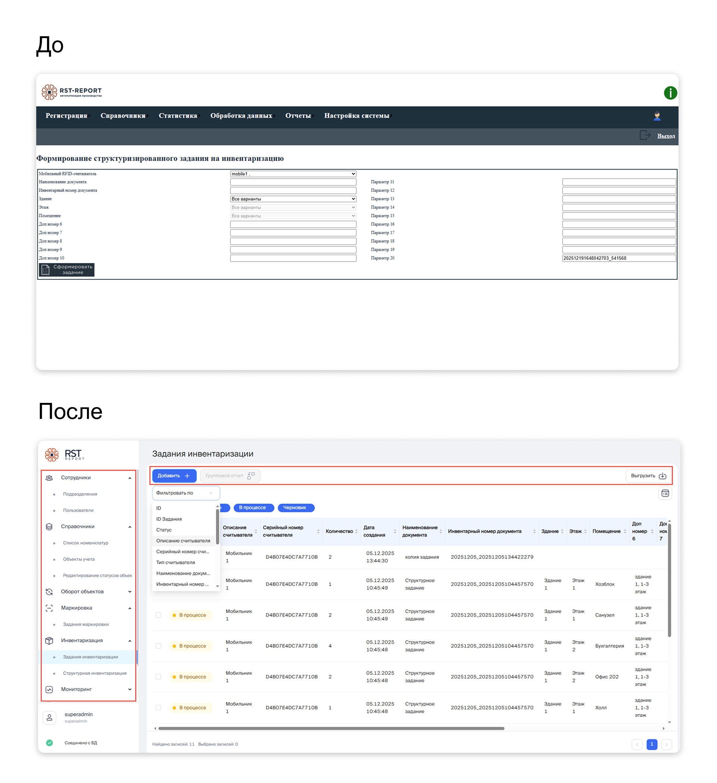Click the Добавить button

(x=174, y=476)
